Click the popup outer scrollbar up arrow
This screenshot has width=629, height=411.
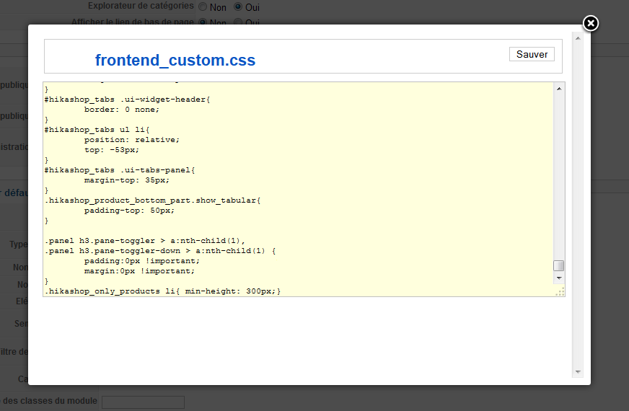tap(578, 38)
